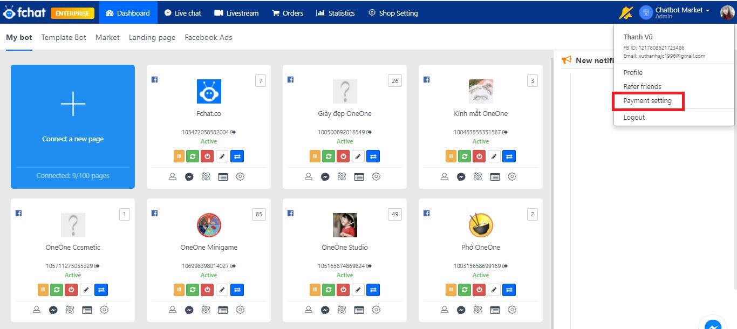Click the ENTERPRISE plan badge
The height and width of the screenshot is (329, 737).
(72, 13)
